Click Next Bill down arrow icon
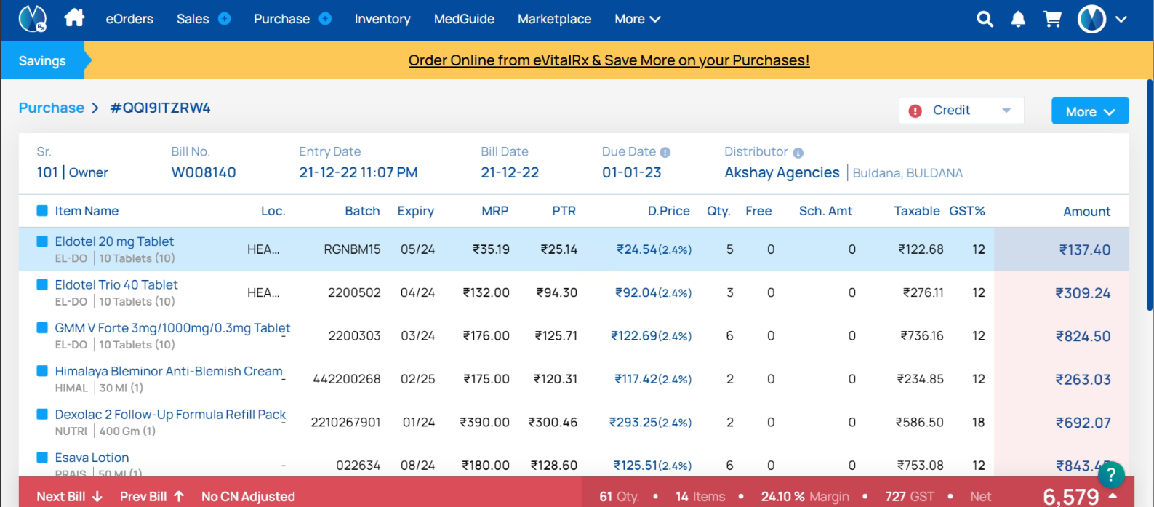Viewport: 1154px width, 507px height. coord(97,496)
